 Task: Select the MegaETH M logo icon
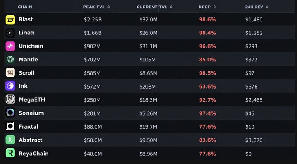(x=10, y=99)
